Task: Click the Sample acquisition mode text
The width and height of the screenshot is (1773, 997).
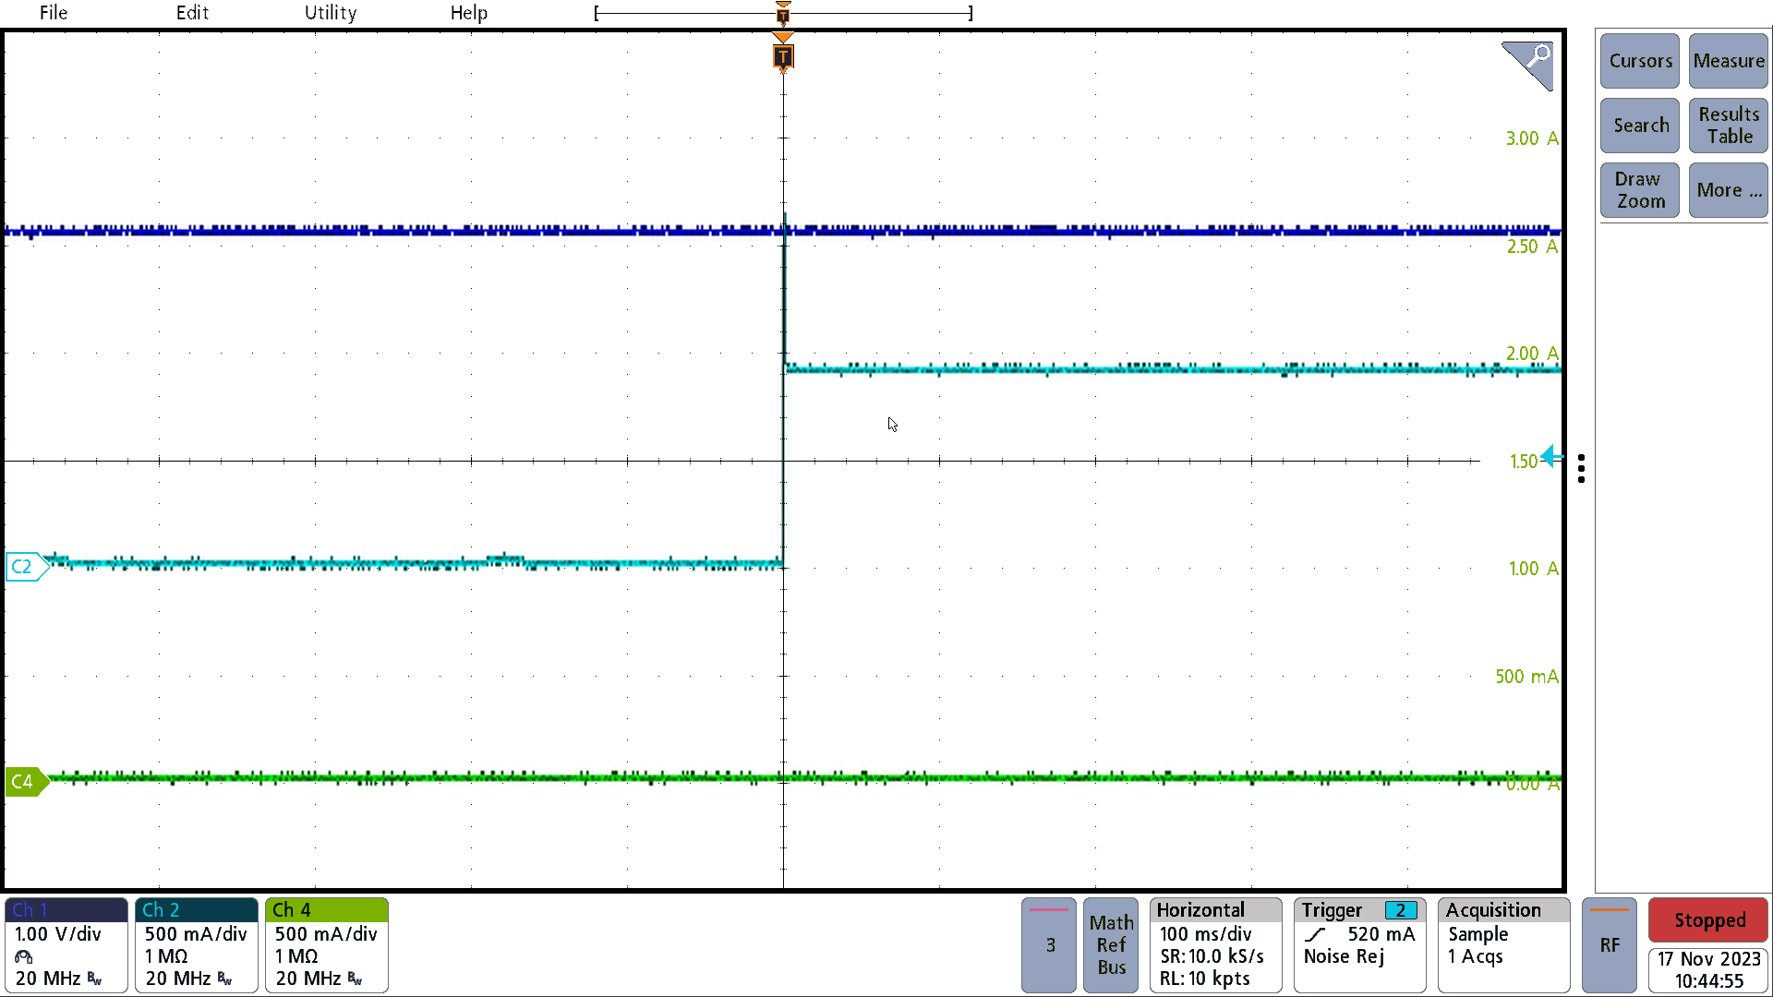Action: (x=1477, y=934)
